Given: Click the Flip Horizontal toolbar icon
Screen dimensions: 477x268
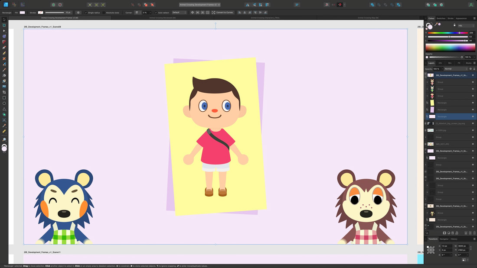Looking at the screenshot, I should [x=247, y=5].
